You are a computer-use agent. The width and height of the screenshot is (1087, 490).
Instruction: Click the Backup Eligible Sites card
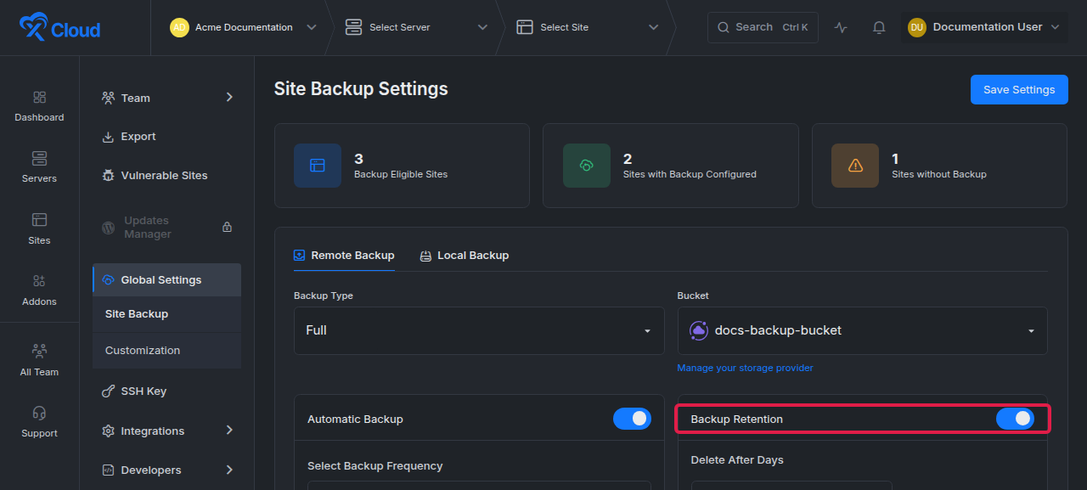402,166
